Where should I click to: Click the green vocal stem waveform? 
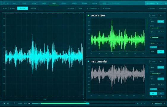tap(118, 39)
